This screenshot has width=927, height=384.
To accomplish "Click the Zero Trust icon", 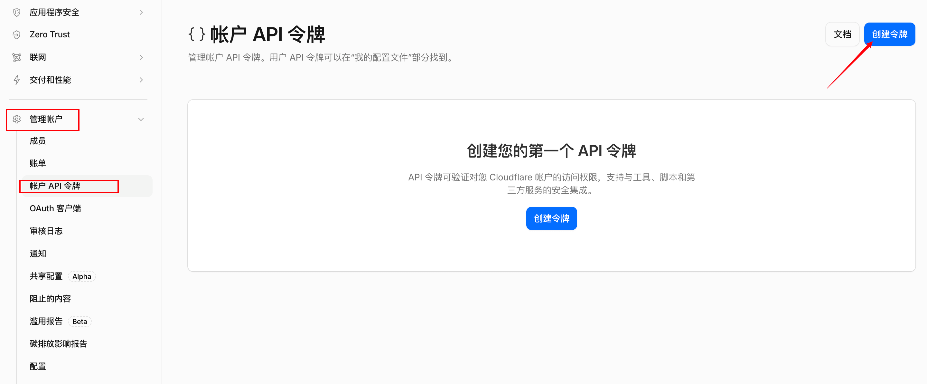I will pos(16,34).
